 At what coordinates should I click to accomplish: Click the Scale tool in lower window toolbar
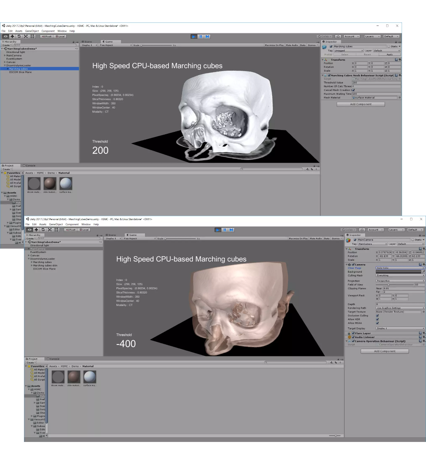49,230
